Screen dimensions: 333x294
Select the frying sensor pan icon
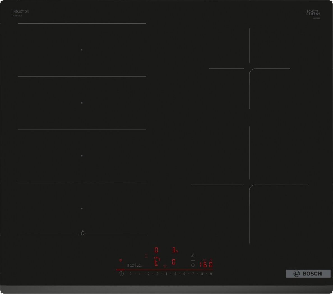[193, 256]
